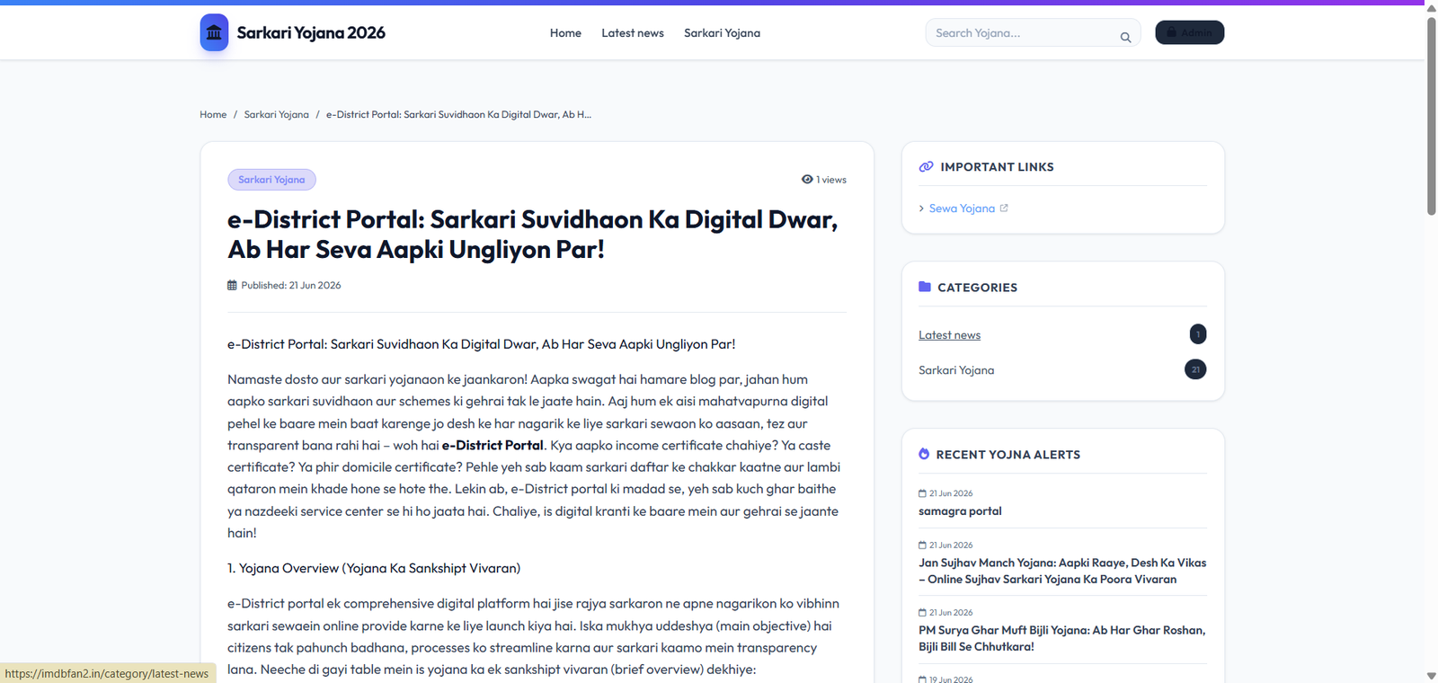Click the scrollbar down arrow
Image resolution: width=1438 pixels, height=683 pixels.
1431,676
